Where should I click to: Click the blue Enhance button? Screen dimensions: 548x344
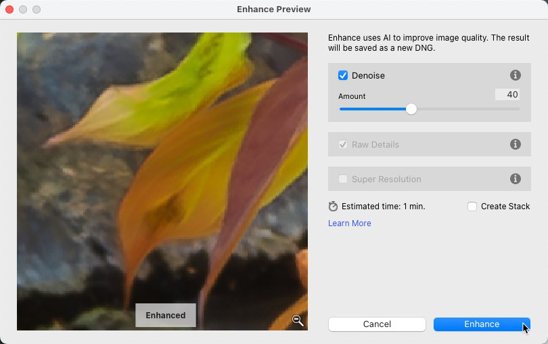pyautogui.click(x=482, y=324)
